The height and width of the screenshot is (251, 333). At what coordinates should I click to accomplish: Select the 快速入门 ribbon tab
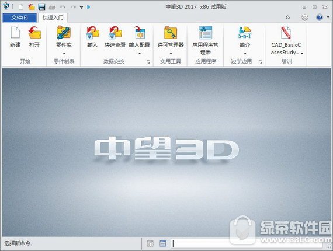tap(53, 18)
